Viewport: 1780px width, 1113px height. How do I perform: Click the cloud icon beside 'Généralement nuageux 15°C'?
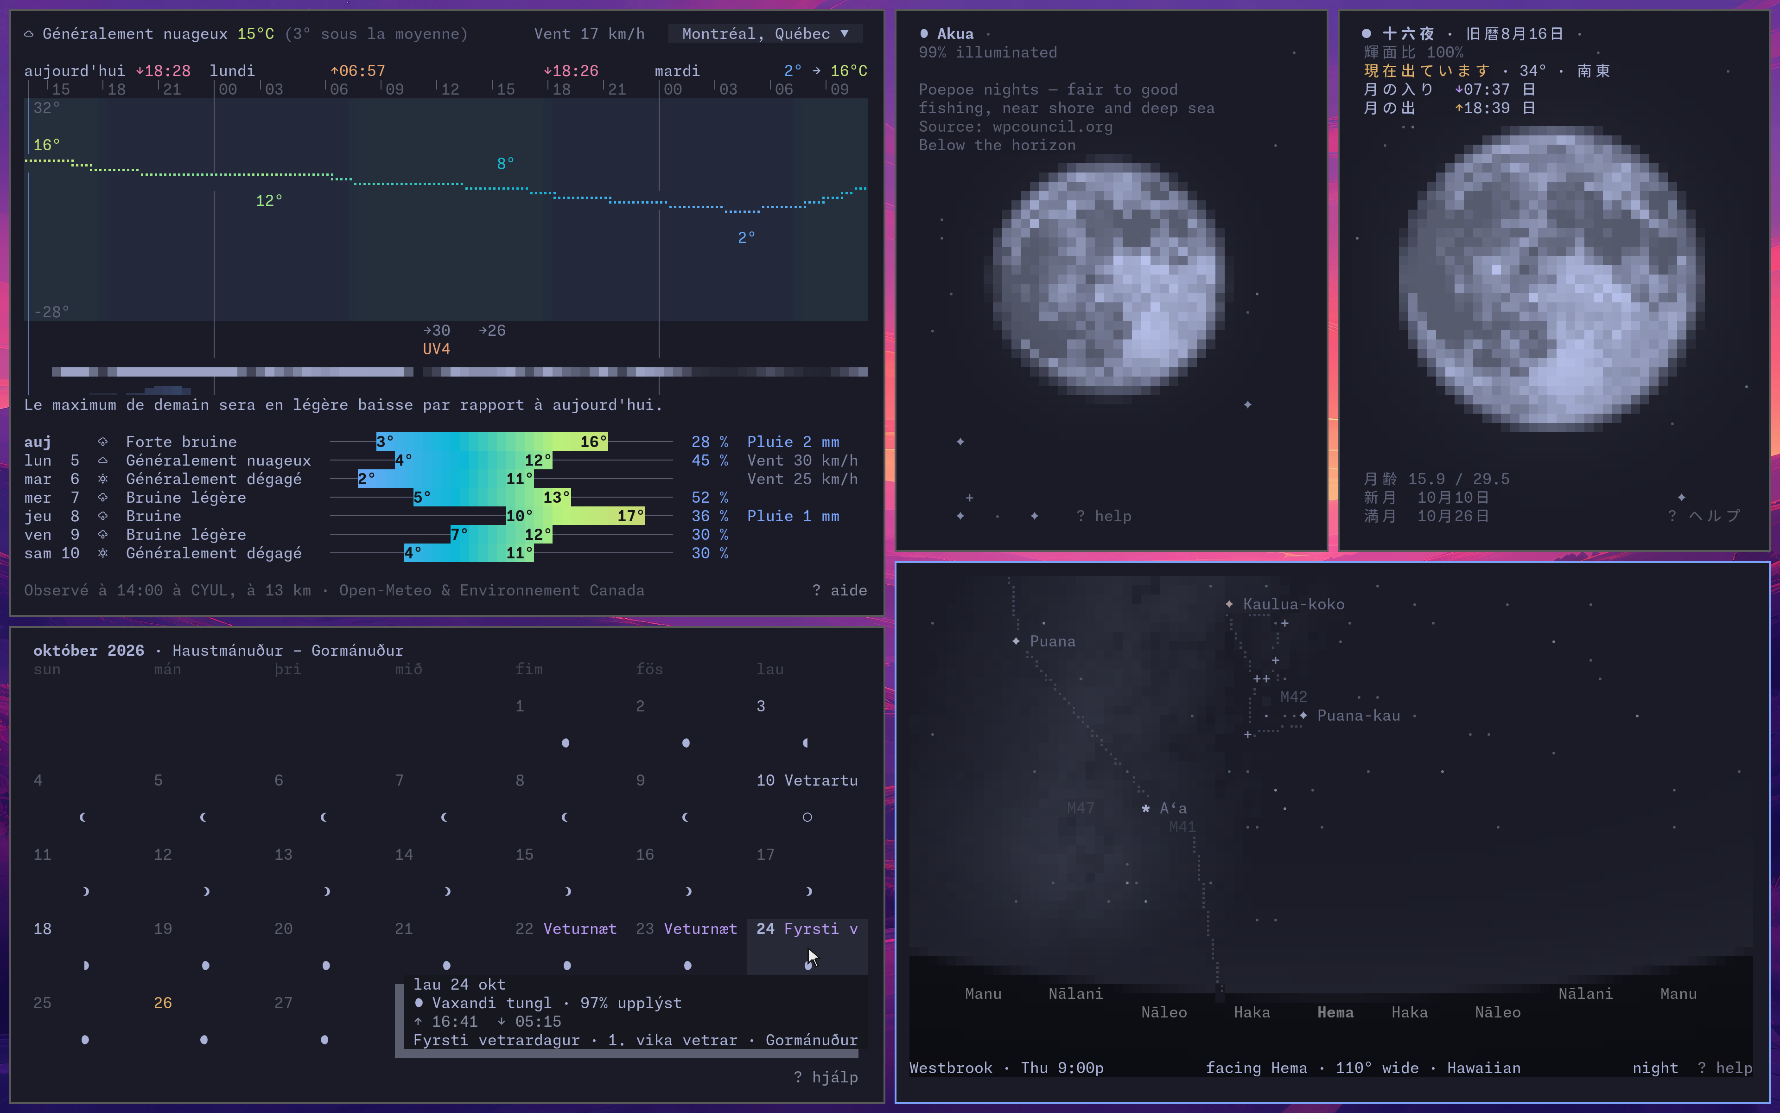tap(29, 34)
